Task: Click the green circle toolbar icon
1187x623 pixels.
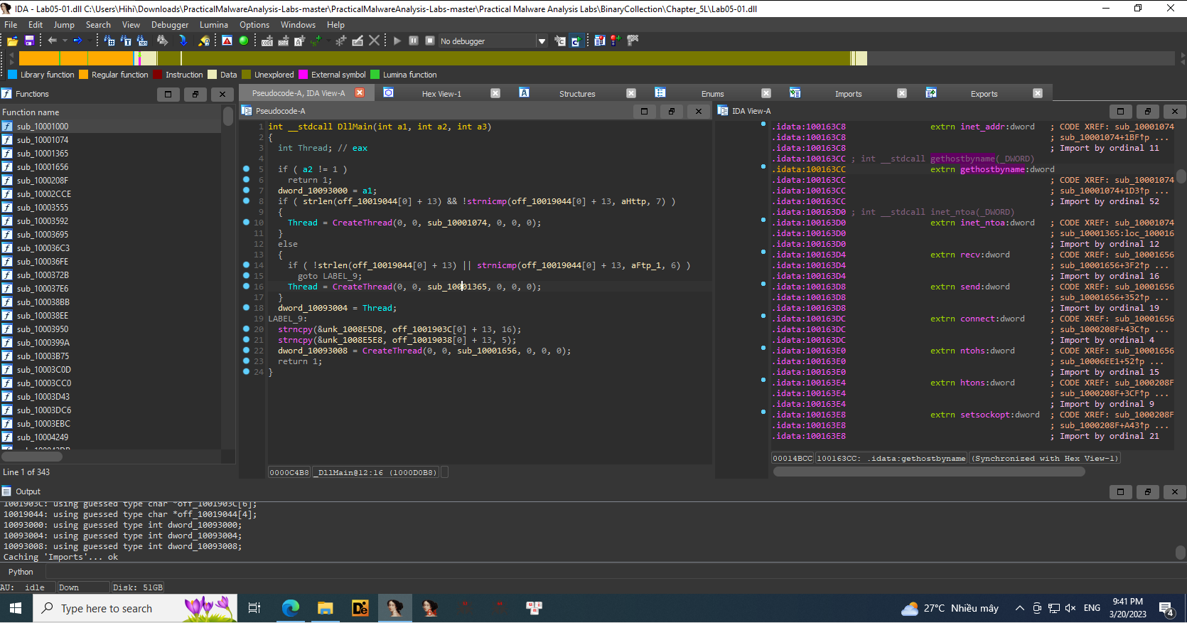Action: click(244, 41)
